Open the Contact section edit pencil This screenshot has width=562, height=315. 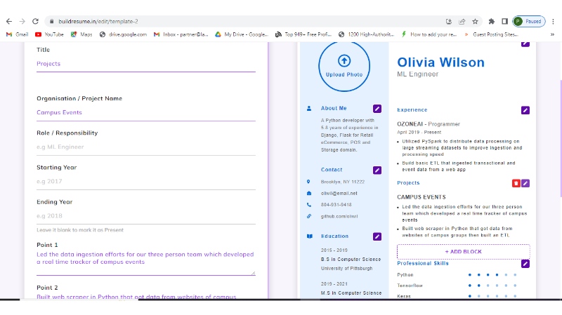pyautogui.click(x=377, y=170)
